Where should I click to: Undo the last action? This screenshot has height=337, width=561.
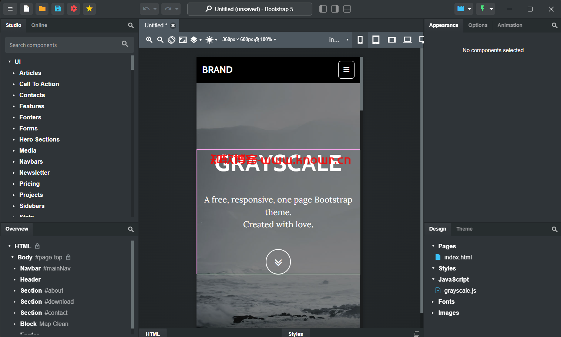146,9
